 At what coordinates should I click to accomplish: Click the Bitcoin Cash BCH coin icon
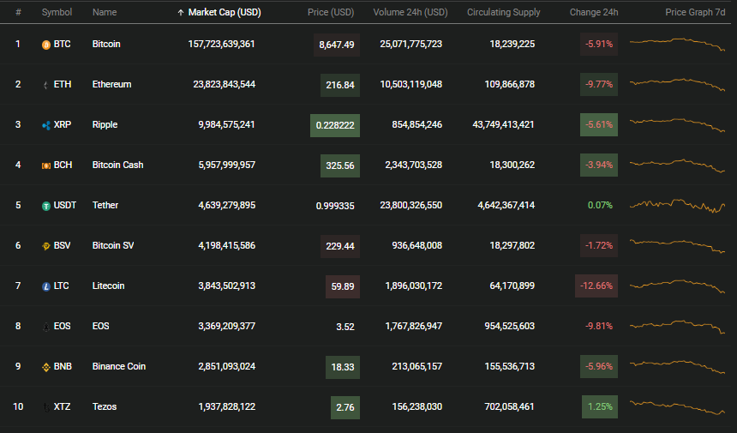(46, 165)
